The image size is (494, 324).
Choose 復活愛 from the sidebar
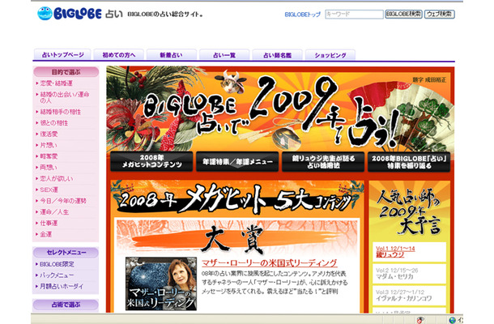tap(49, 134)
